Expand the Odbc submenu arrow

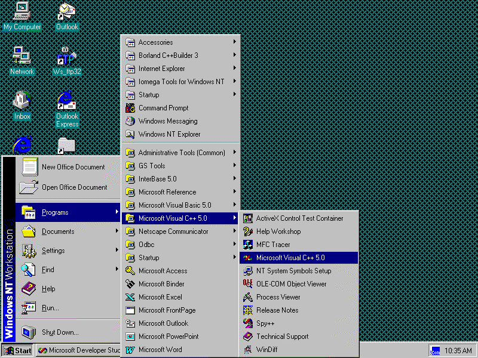coord(234,244)
